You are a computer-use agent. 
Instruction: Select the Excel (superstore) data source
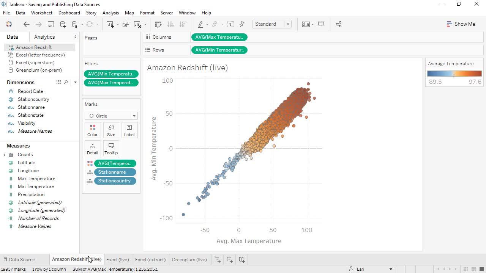coord(35,63)
